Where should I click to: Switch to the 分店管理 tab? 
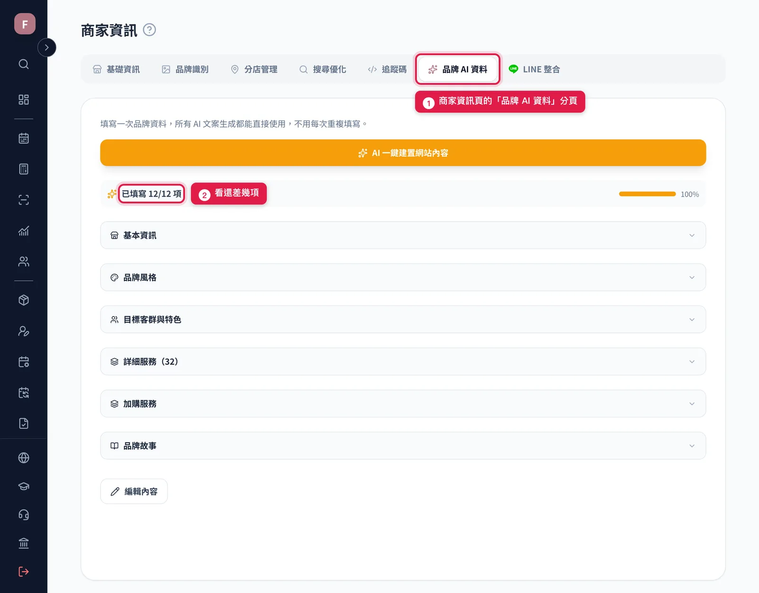(254, 69)
